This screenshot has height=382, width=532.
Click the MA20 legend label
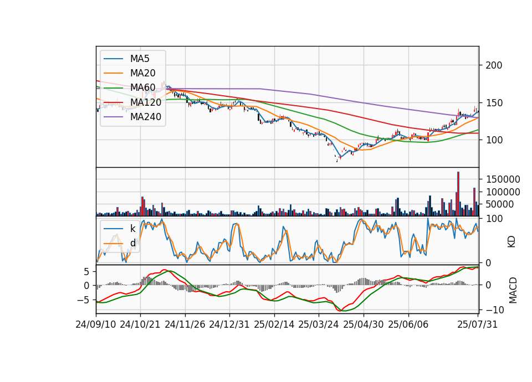point(143,73)
